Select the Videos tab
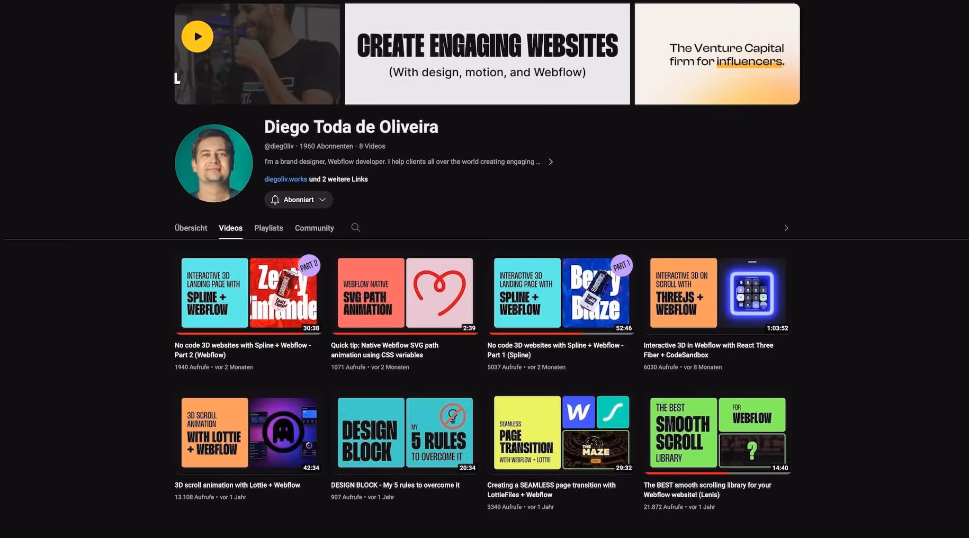Screen dimensions: 969x538 (x=231, y=228)
